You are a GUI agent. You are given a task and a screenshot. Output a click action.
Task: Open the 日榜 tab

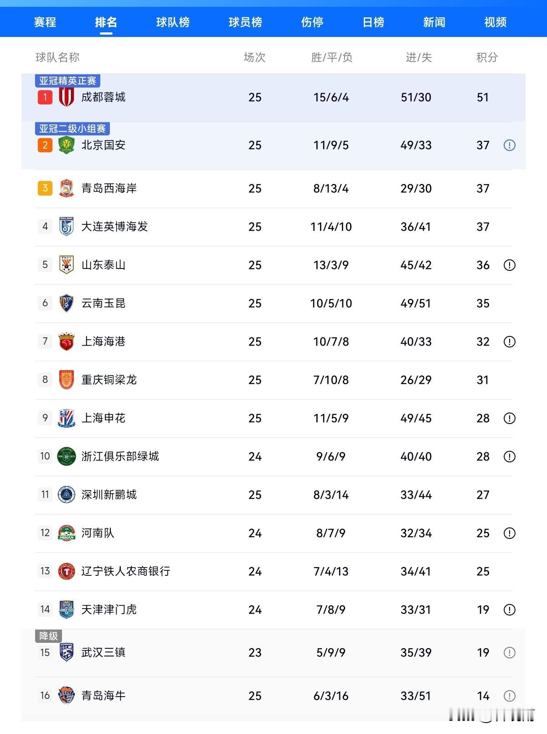(x=373, y=22)
